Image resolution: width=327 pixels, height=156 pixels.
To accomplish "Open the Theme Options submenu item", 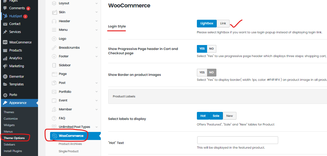I will tap(14, 138).
